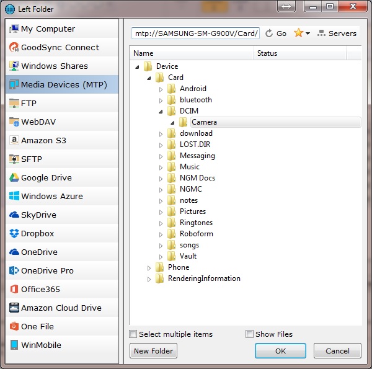This screenshot has width=372, height=369.
Task: Click the Servers network icon
Action: (321, 33)
